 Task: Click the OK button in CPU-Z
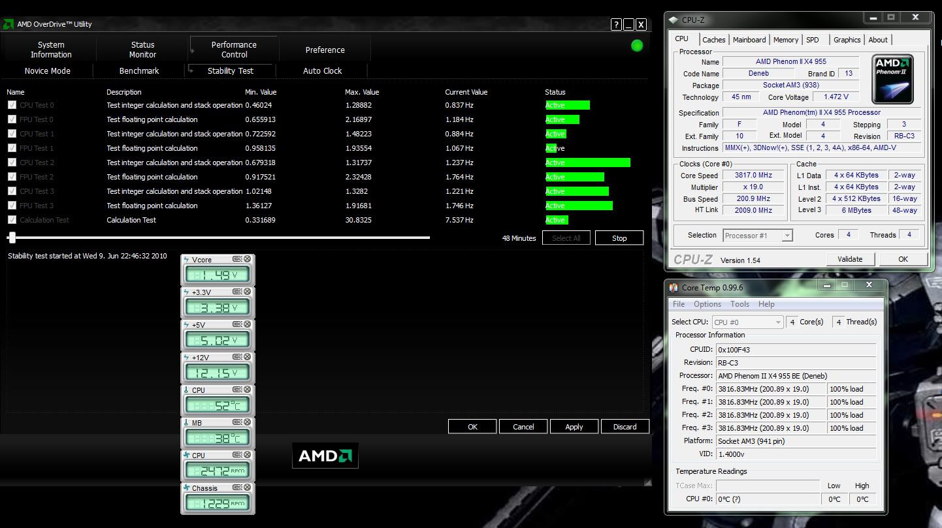pyautogui.click(x=903, y=259)
